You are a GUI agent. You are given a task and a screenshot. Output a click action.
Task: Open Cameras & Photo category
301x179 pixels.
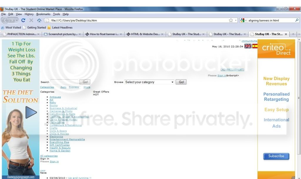click(x=61, y=111)
